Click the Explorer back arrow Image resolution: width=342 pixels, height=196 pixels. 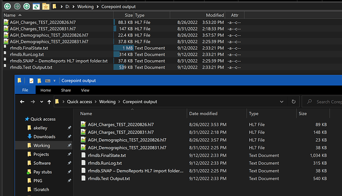pos(22,102)
